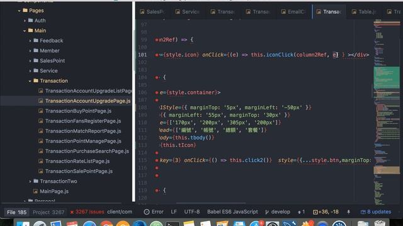Screen dimensions: 403x226
Task: Click the Member folder icon
Action: (36, 50)
